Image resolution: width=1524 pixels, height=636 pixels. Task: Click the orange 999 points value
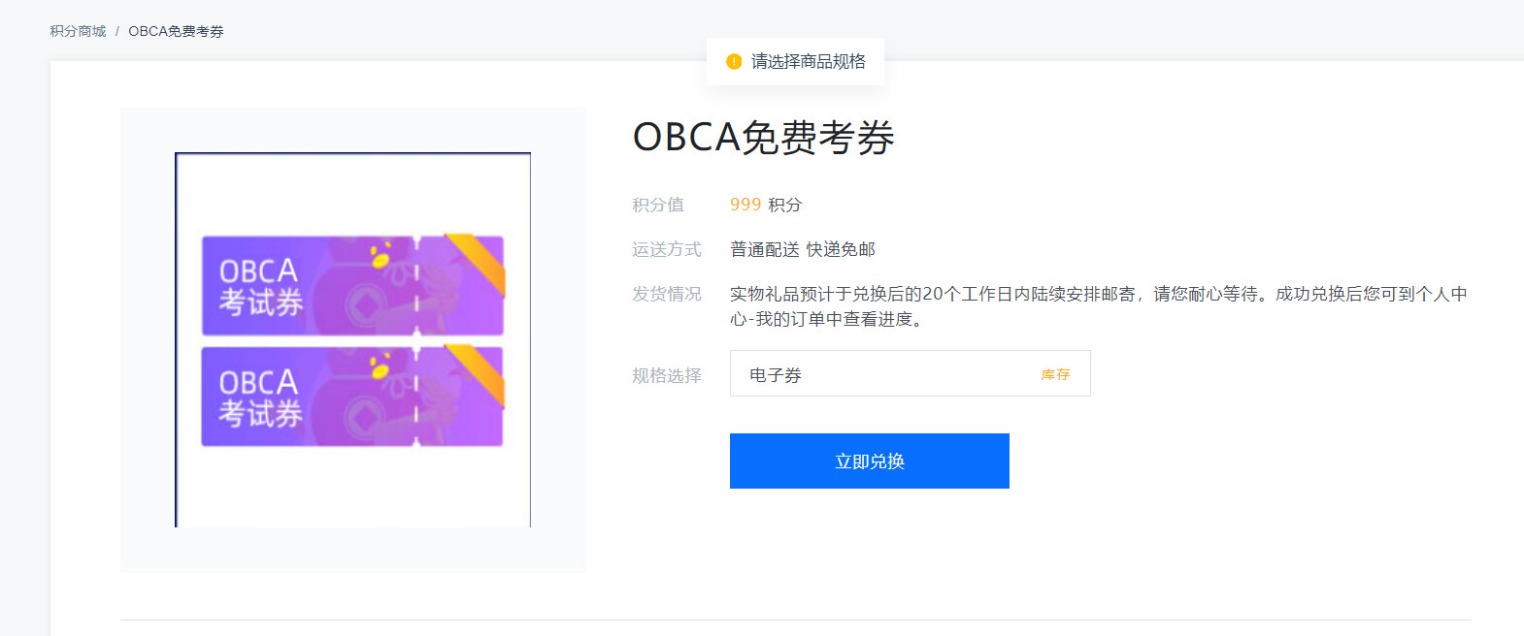coord(745,205)
